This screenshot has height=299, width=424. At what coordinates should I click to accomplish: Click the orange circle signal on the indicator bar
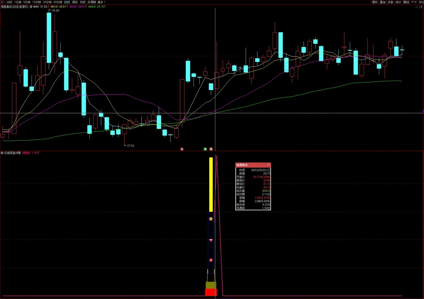[x=211, y=219]
